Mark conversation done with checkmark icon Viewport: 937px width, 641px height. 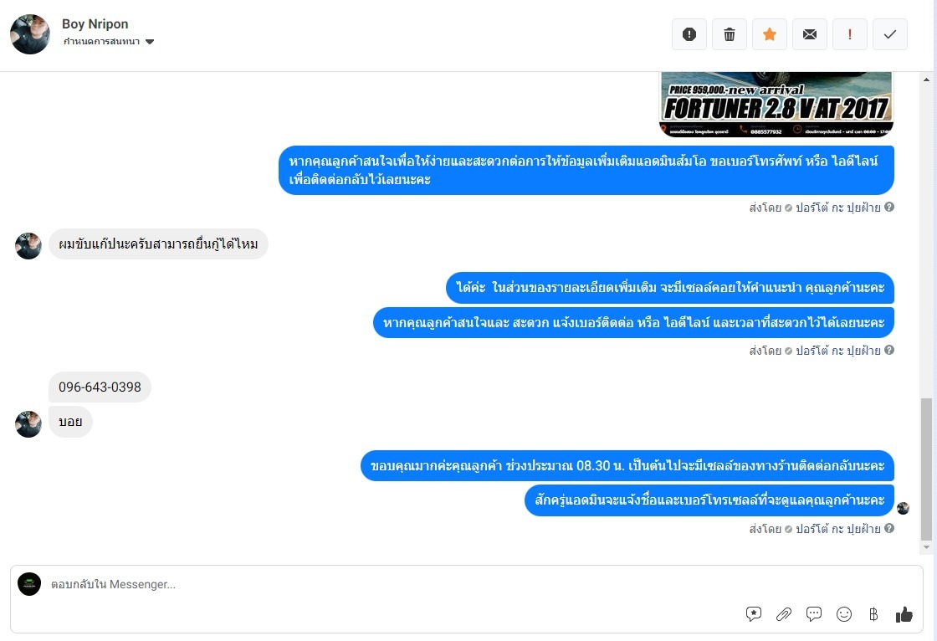click(x=889, y=34)
